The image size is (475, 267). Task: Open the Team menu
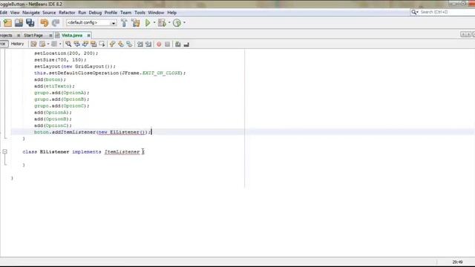tap(125, 13)
